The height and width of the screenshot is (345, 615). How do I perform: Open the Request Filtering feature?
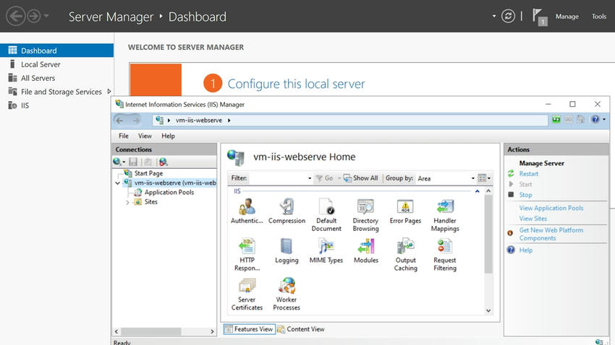click(445, 254)
